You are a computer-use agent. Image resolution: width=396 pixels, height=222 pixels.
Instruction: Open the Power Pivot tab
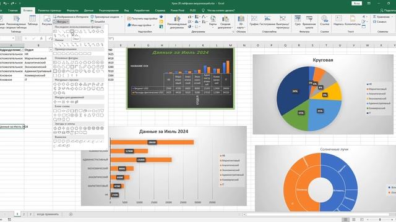point(178,10)
